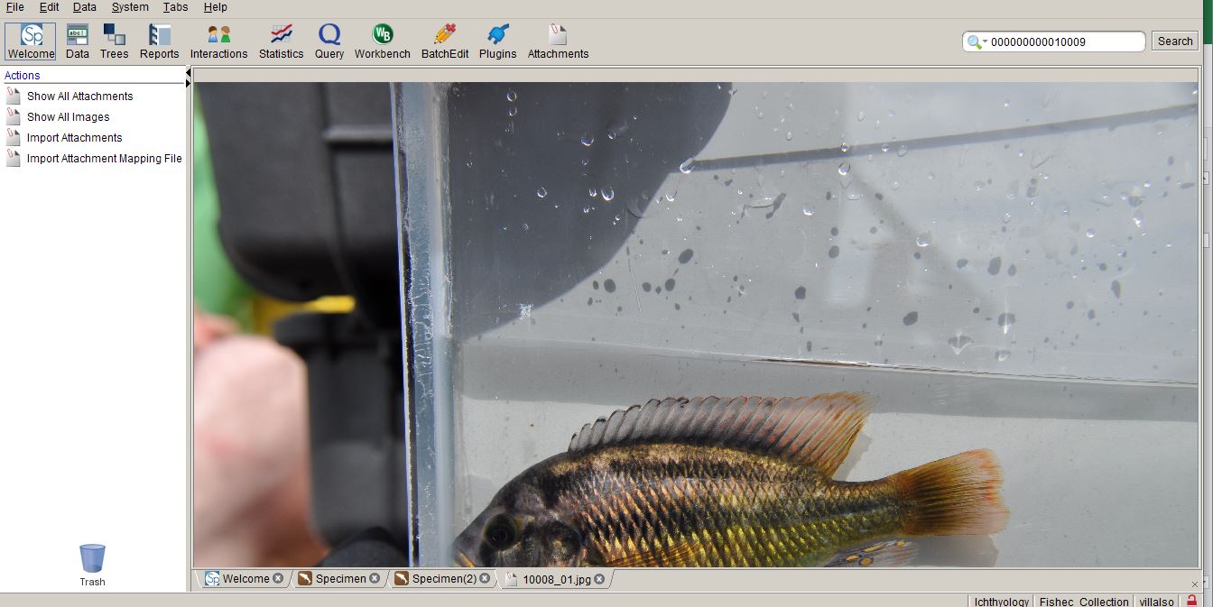Open the Tabs menu
The height and width of the screenshot is (607, 1213).
(175, 7)
